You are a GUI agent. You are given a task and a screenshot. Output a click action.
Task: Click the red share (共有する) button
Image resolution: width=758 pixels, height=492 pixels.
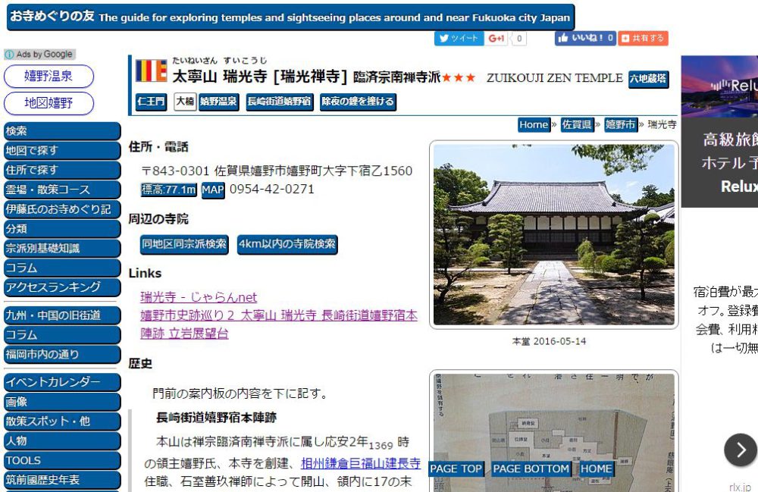tap(643, 38)
